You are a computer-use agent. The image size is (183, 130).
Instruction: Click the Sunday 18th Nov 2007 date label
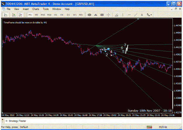click(x=150, y=111)
